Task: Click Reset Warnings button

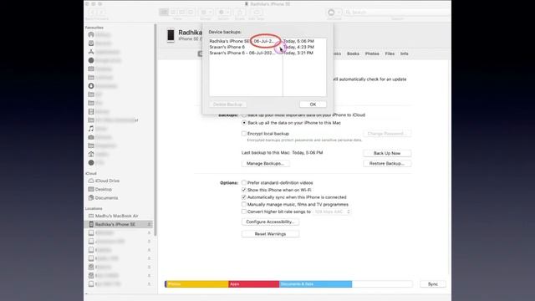Action: [x=270, y=234]
